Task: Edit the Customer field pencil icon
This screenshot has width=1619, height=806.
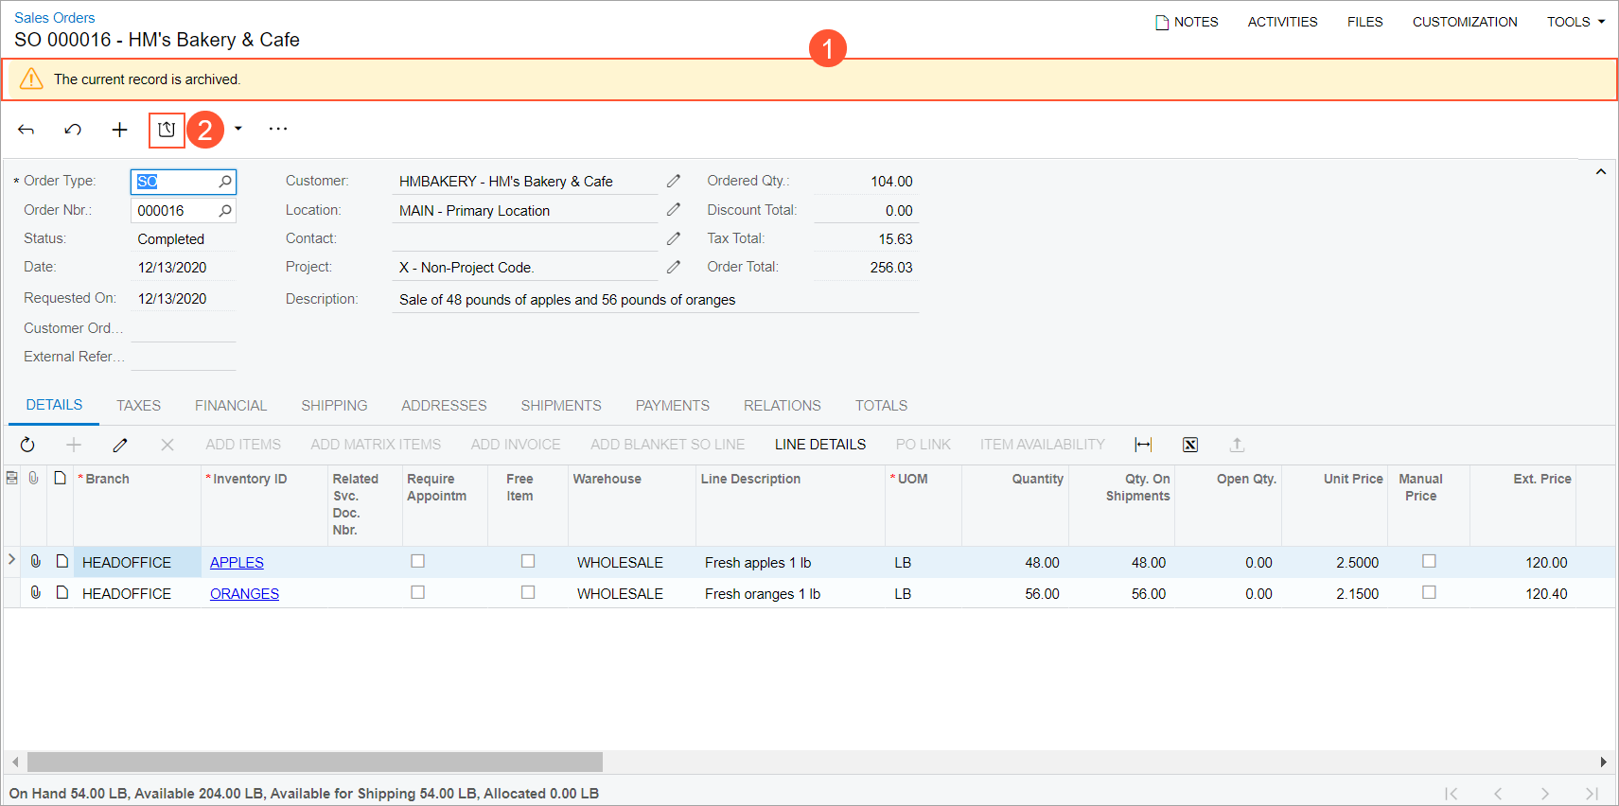Action: (x=674, y=181)
